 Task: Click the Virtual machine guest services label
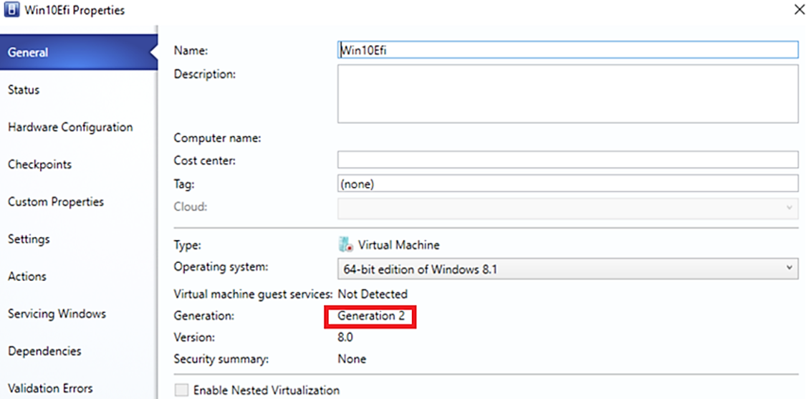[254, 294]
